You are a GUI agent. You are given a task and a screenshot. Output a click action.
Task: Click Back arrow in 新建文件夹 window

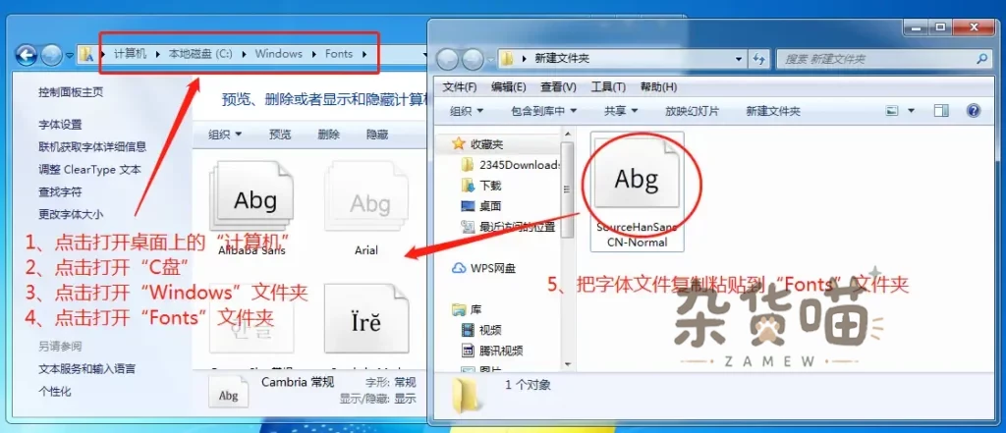coord(447,59)
